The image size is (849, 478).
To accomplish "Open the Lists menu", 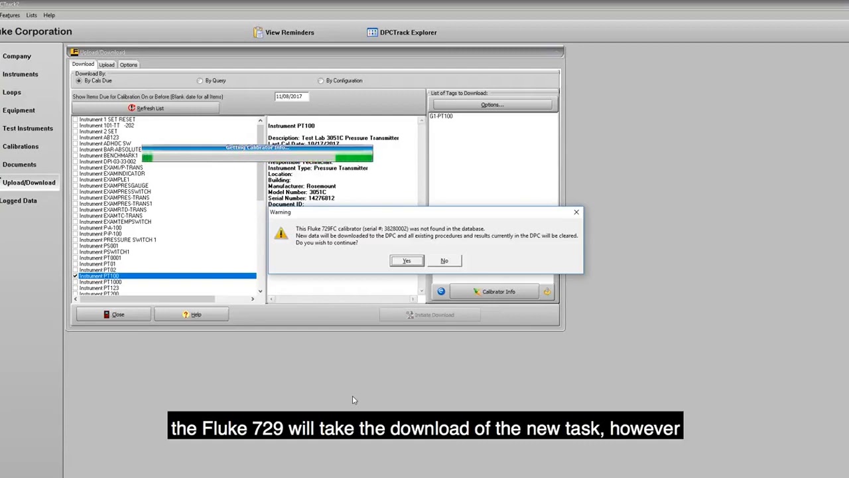I will tap(31, 15).
